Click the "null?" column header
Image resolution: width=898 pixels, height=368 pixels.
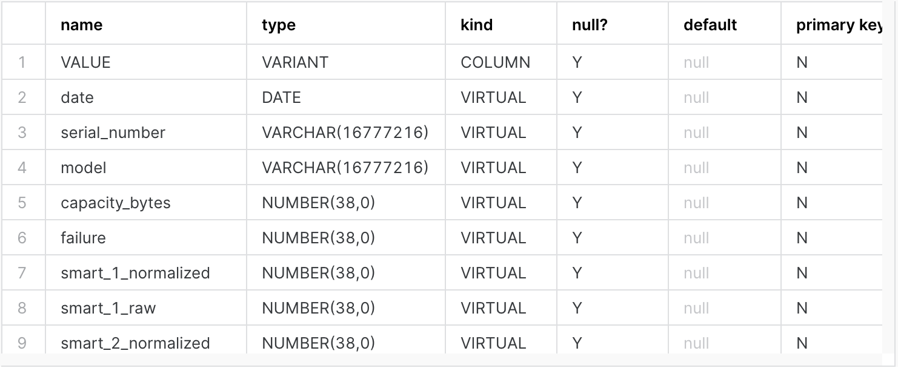click(x=612, y=25)
